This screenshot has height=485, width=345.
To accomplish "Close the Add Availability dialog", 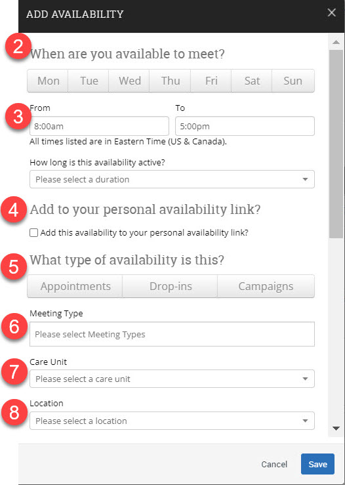I will 331,12.
